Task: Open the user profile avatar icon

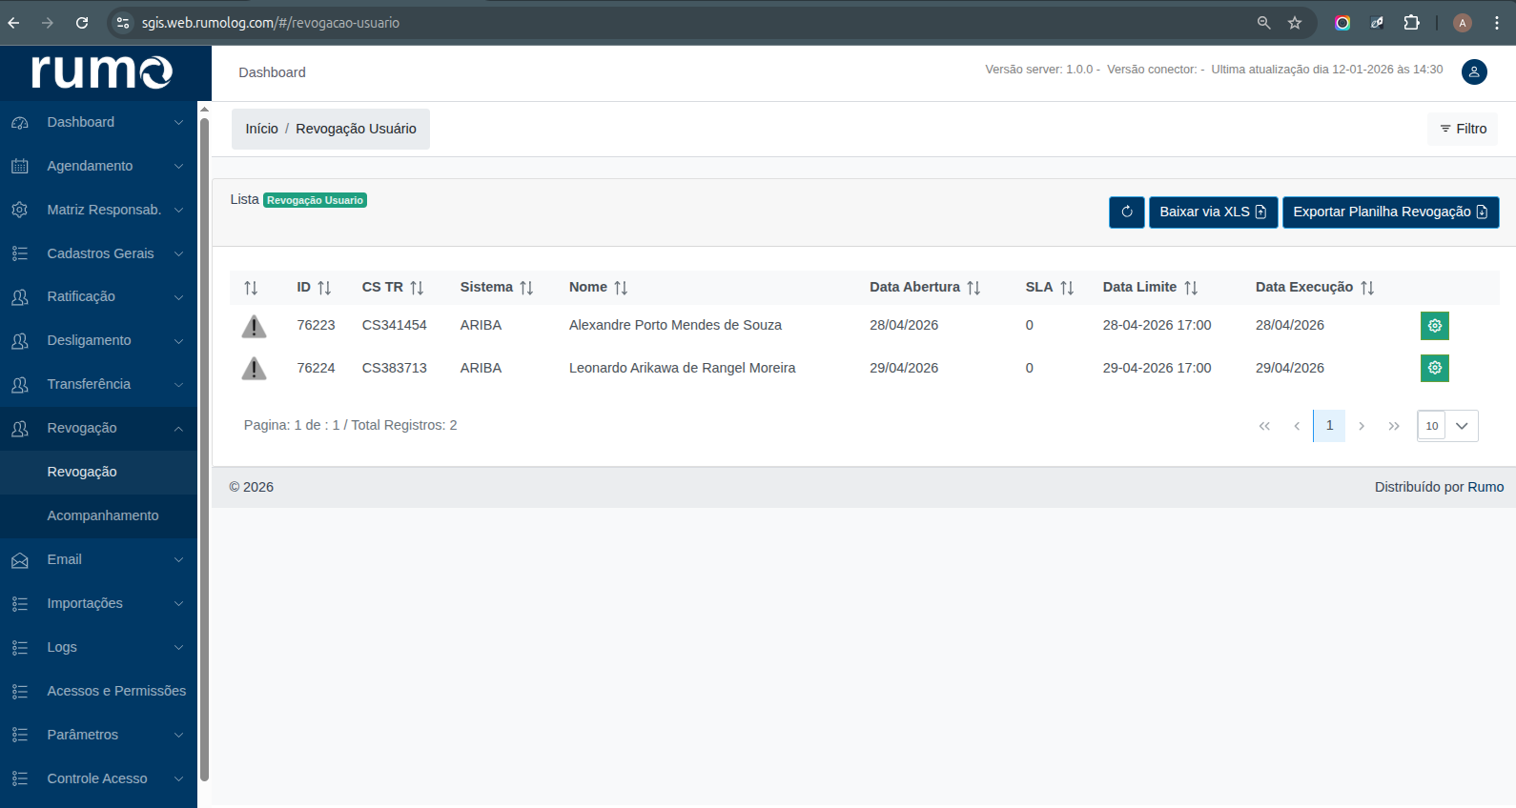Action: tap(1474, 71)
